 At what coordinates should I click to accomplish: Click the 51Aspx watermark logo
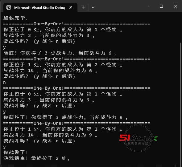click(x=138, y=138)
